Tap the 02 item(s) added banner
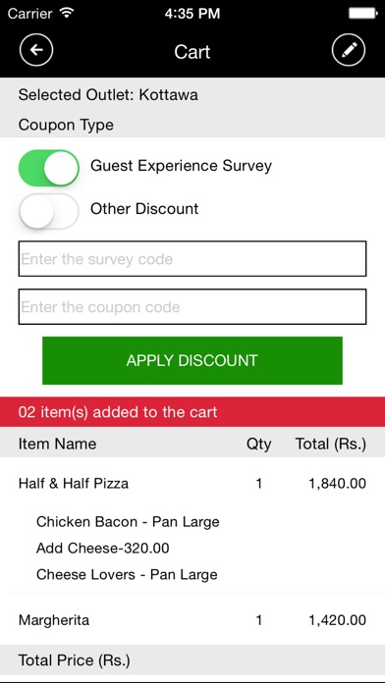This screenshot has width=385, height=683. pos(192,411)
